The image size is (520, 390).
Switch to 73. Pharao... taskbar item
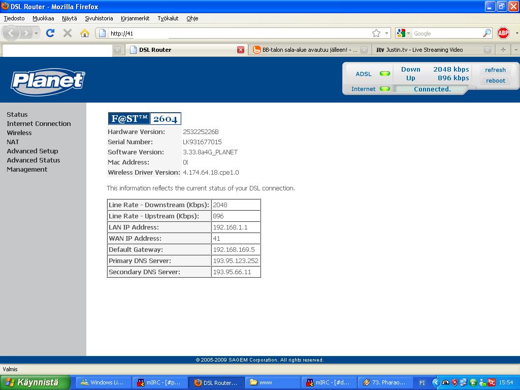point(385,383)
